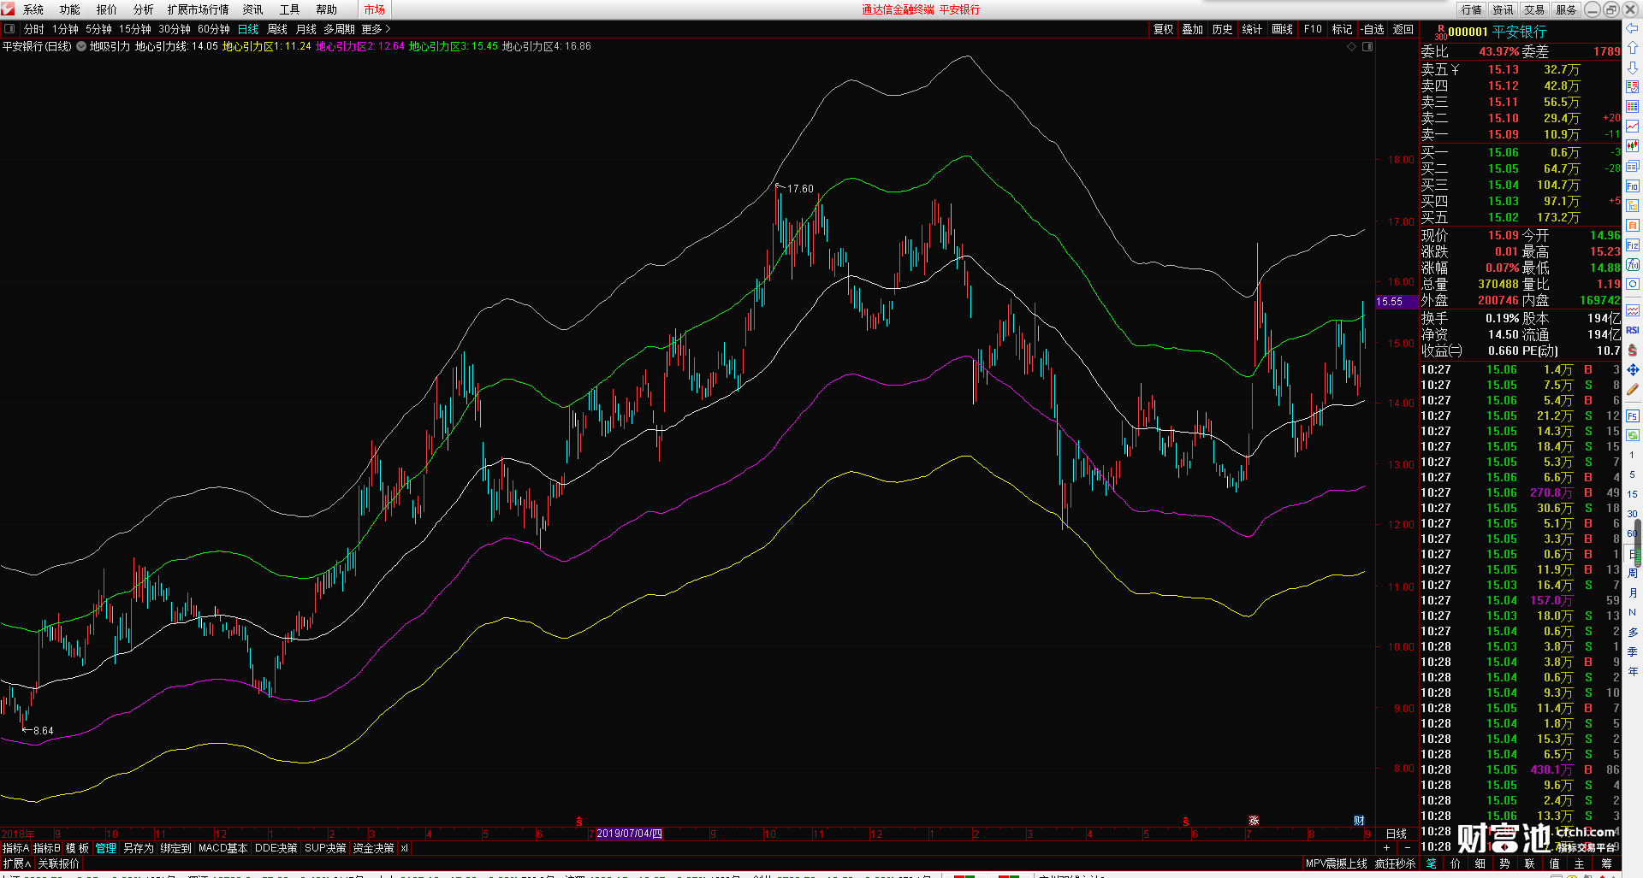
Task: Click the F5 sidebar icon
Action: click(x=1633, y=416)
